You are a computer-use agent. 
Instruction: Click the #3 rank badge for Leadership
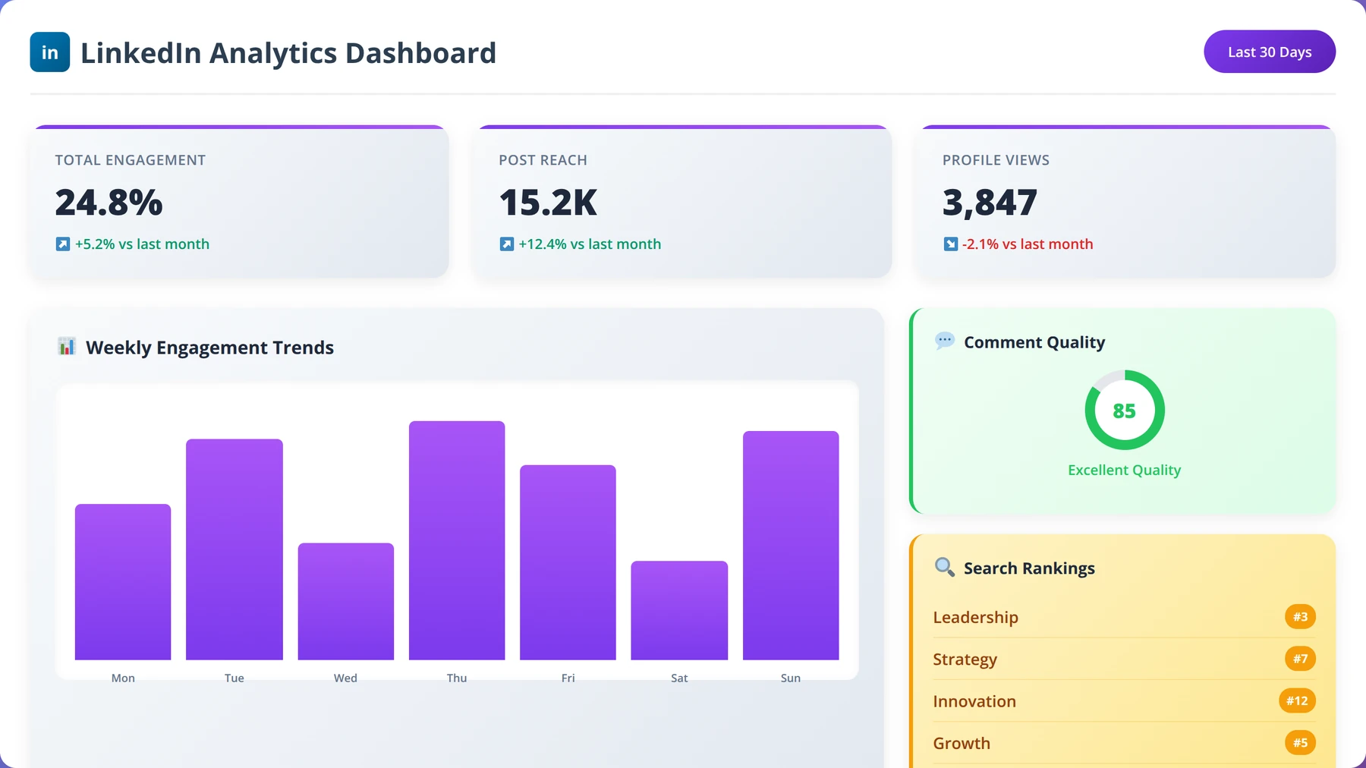click(1300, 617)
